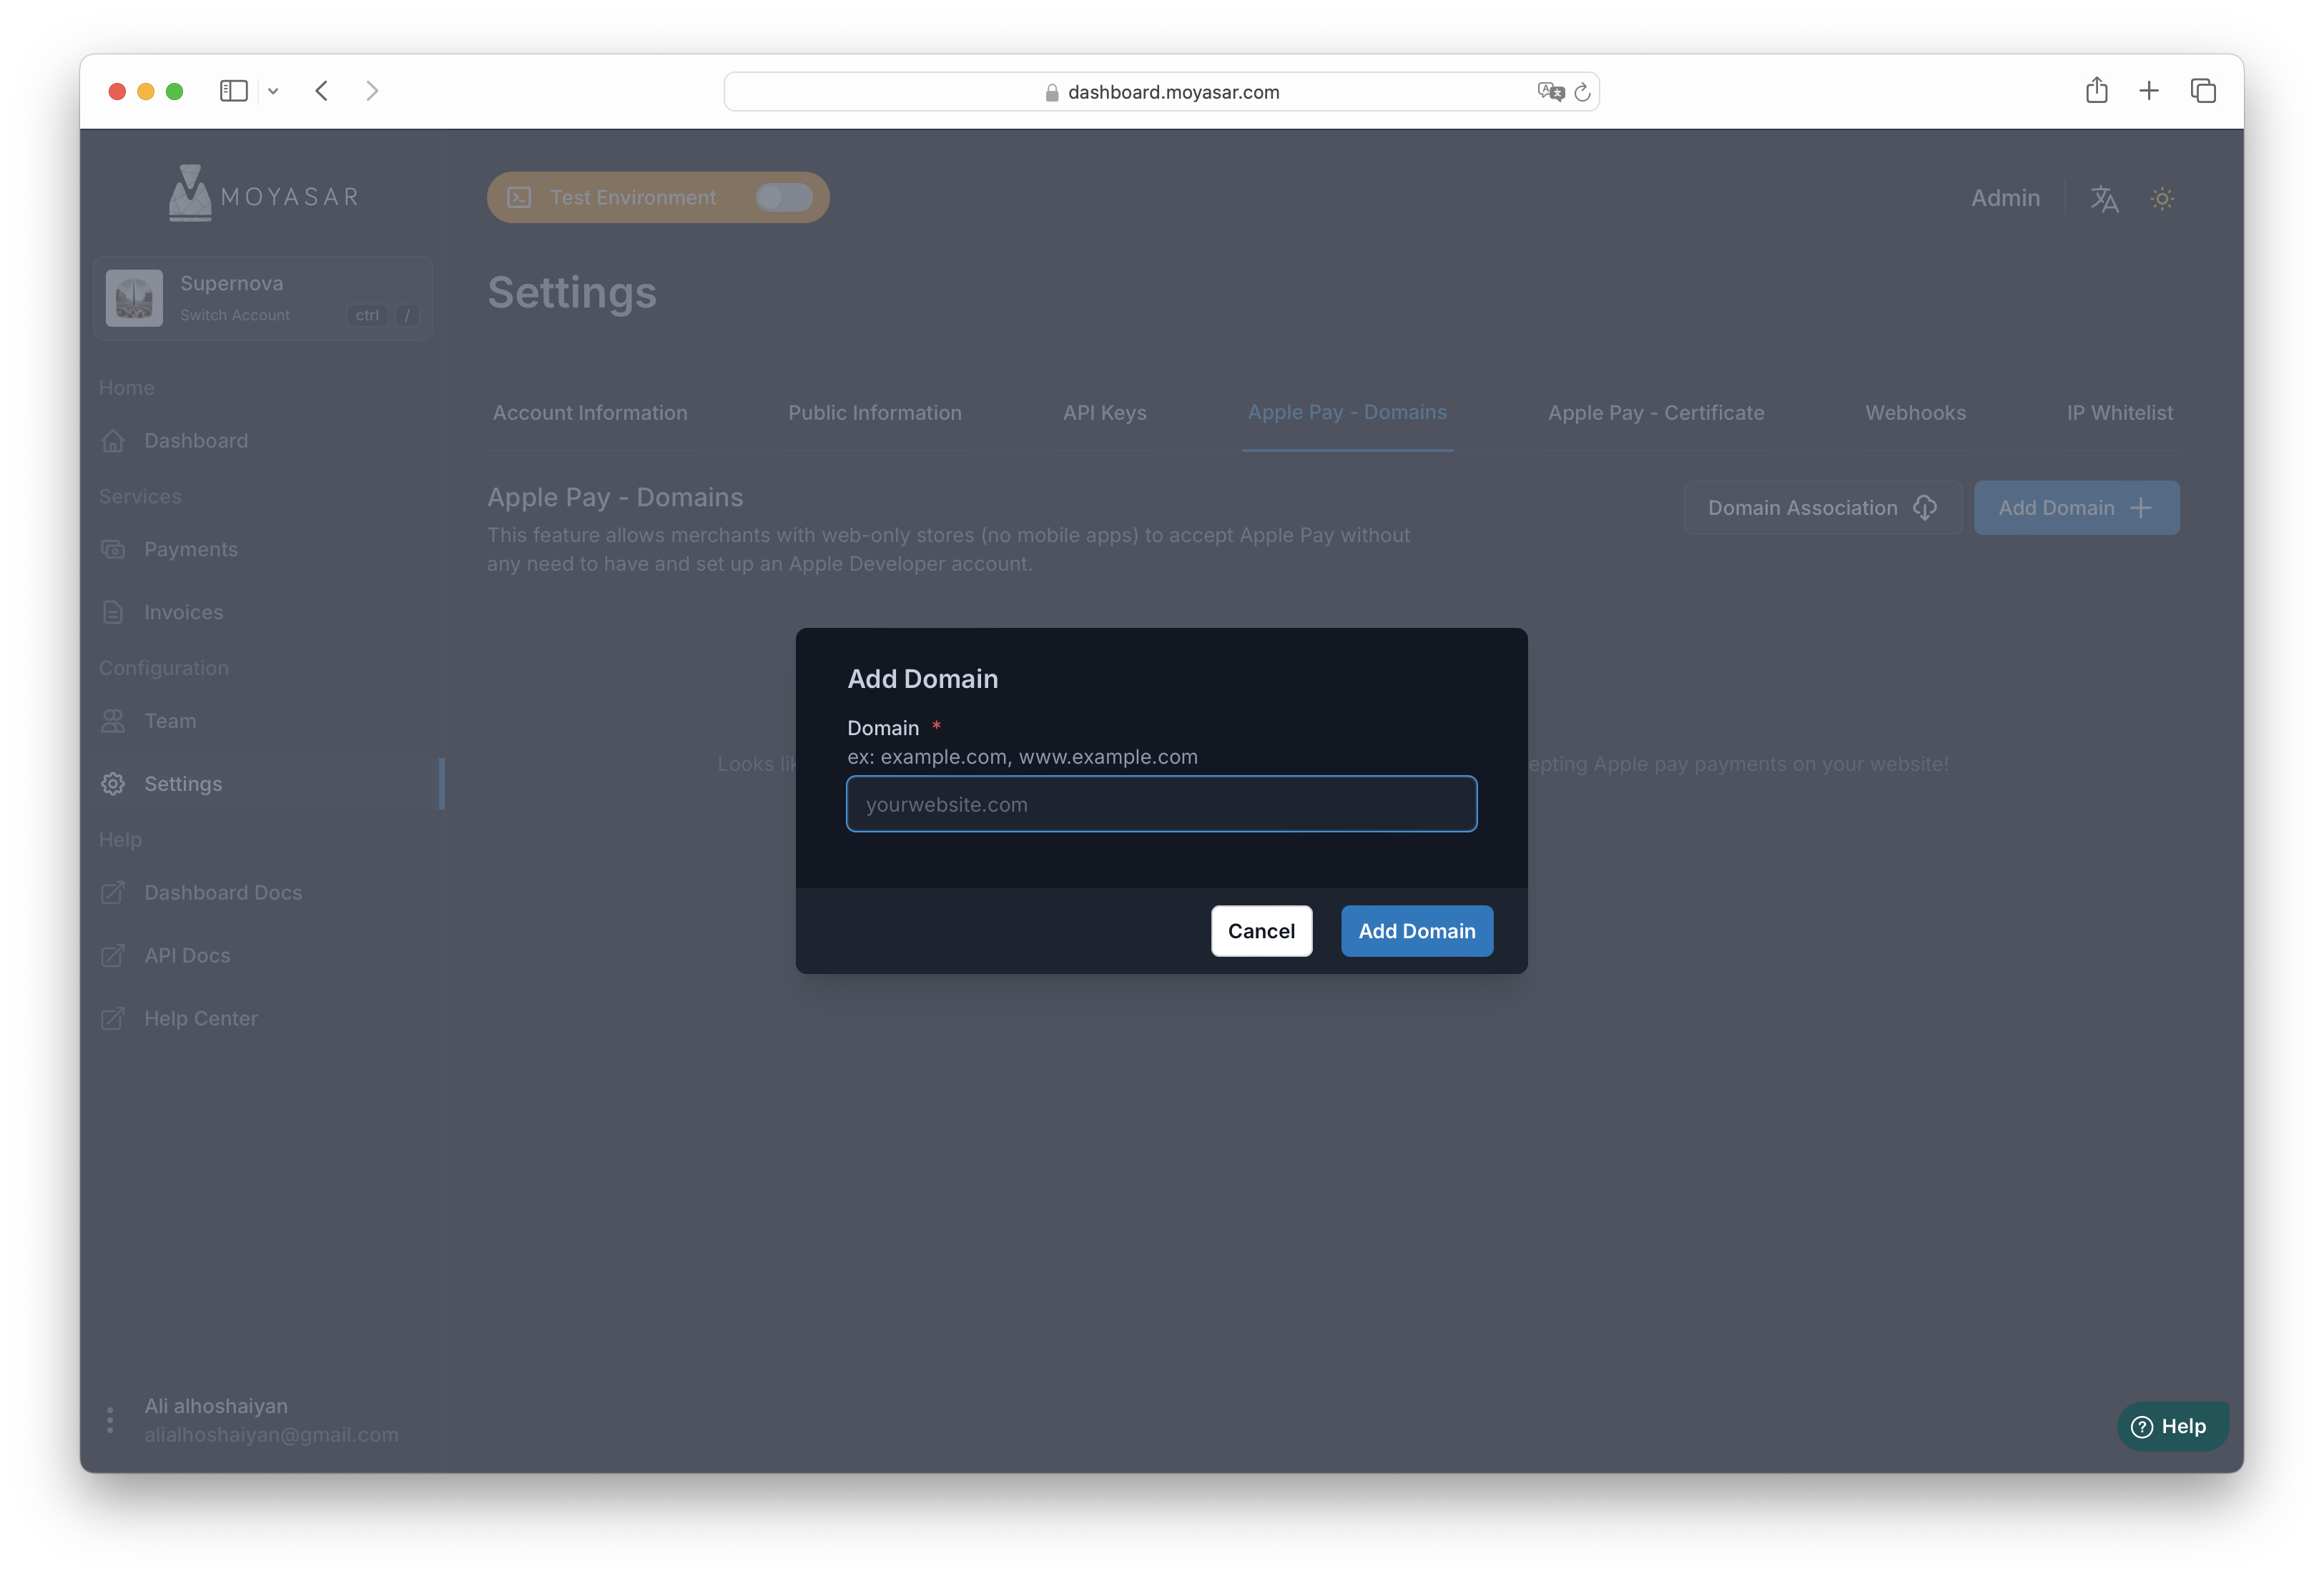Open Help Center using its link icon

pyautogui.click(x=113, y=1018)
